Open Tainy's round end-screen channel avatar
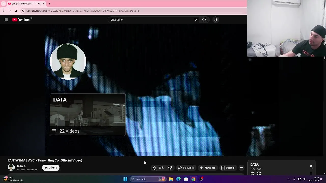 (x=68, y=62)
